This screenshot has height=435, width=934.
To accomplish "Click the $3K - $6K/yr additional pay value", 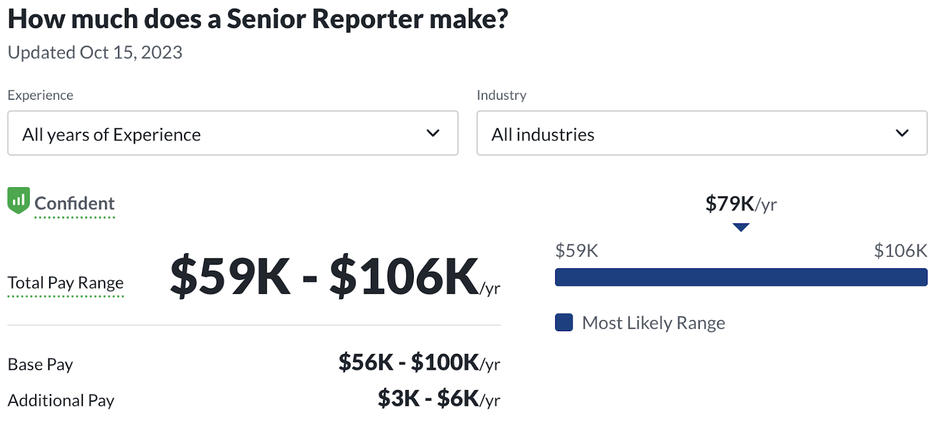I will click(x=438, y=399).
